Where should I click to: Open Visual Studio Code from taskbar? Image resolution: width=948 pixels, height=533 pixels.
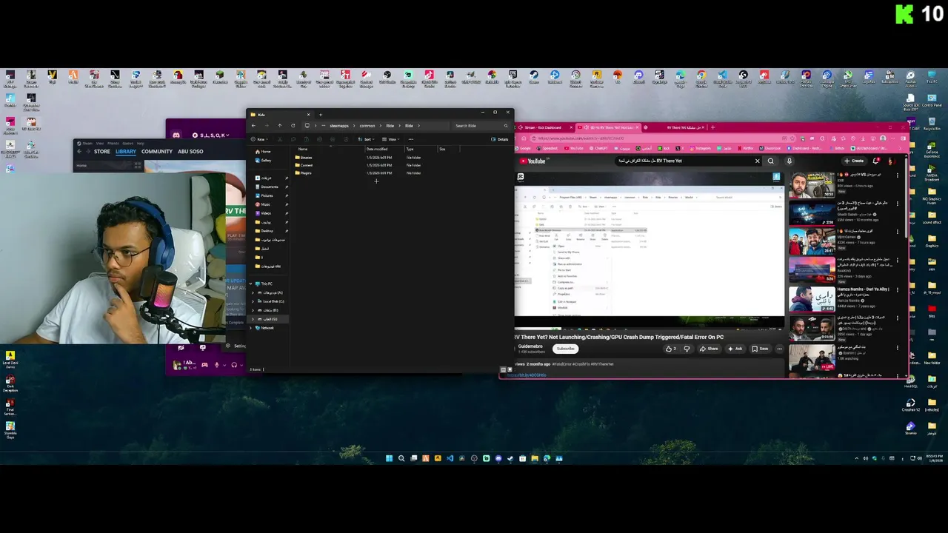point(450,459)
